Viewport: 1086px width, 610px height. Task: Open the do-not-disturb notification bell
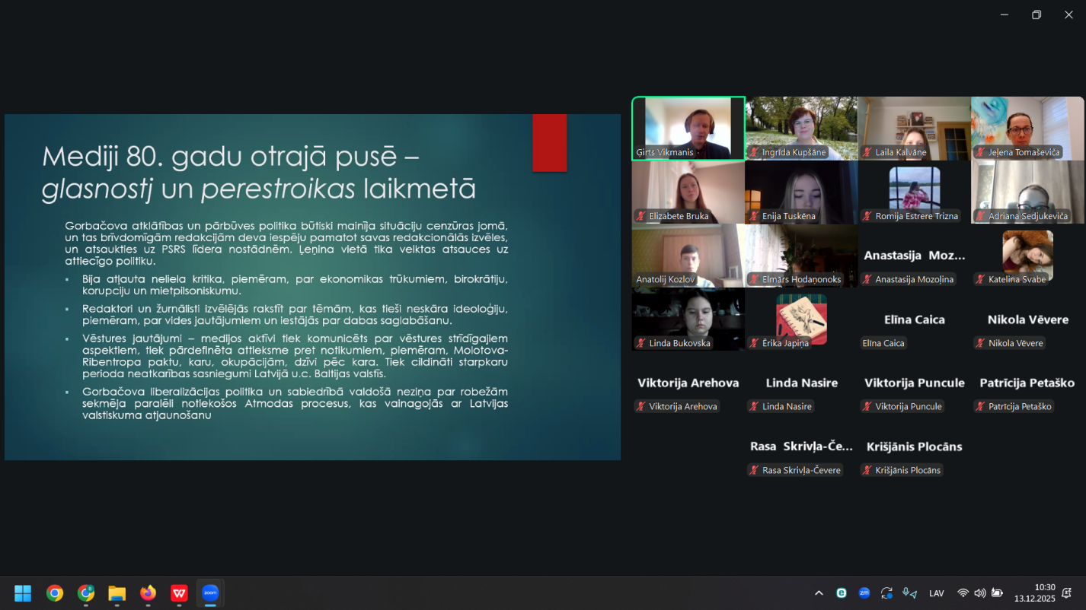coord(1067,593)
